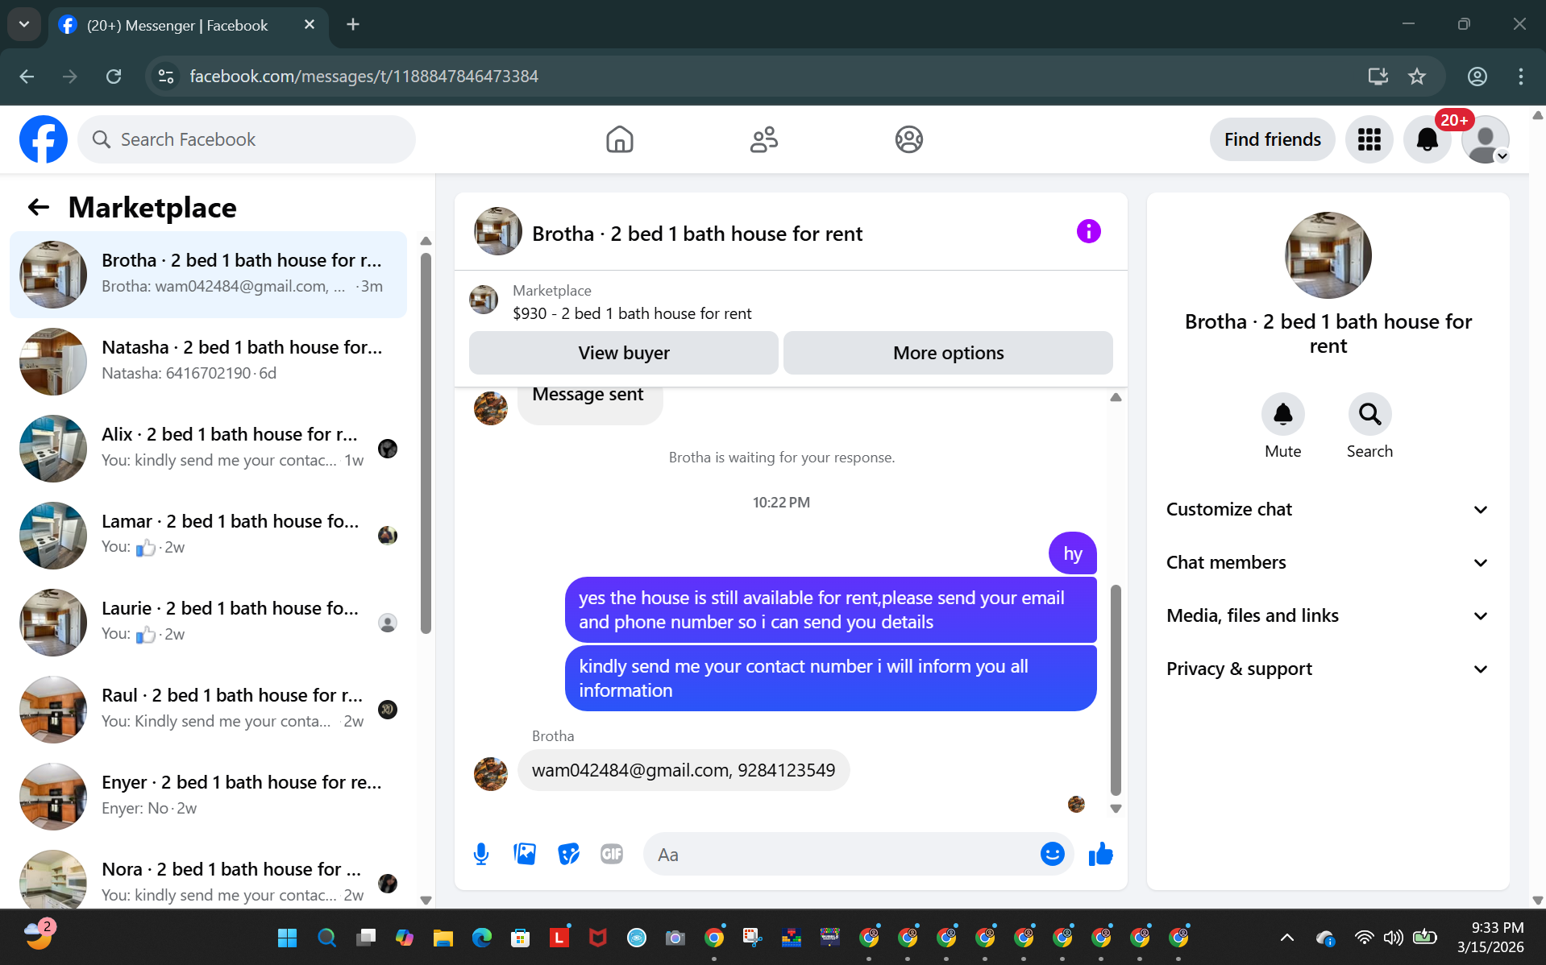Click Brotha's avatar beside email message
Screen dimensions: 1546x965
[490, 773]
